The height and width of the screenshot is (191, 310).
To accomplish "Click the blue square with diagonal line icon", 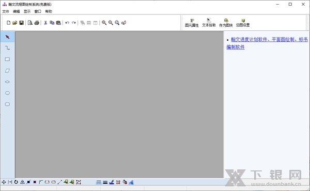I will 28,182.
